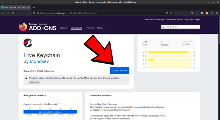Open the Firefox hamburger menu

point(217,13)
